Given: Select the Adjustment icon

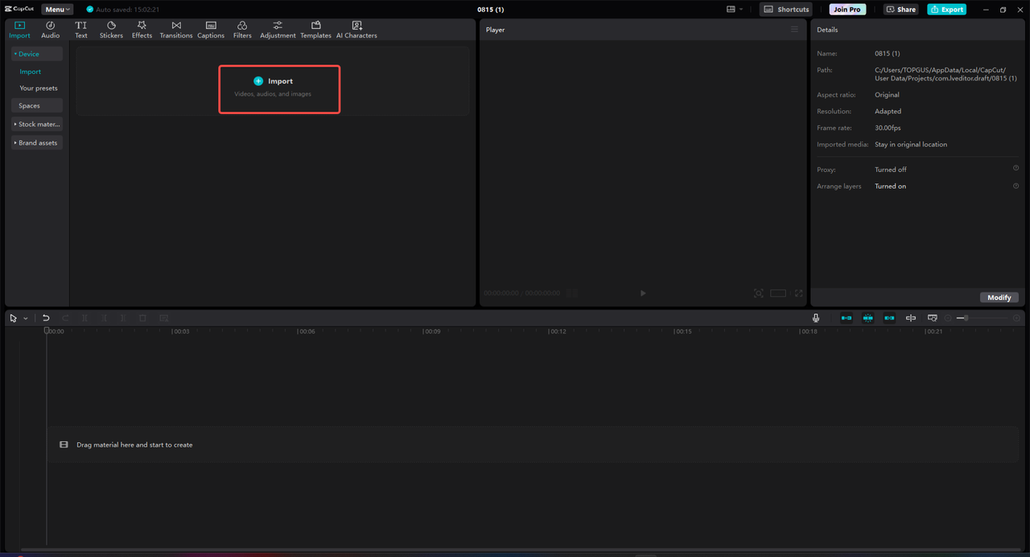Looking at the screenshot, I should pos(278,26).
